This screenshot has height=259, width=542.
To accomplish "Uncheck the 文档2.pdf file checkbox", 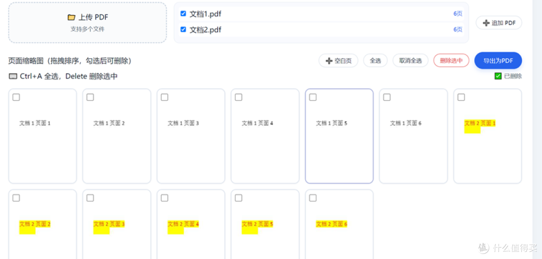I will pos(183,30).
